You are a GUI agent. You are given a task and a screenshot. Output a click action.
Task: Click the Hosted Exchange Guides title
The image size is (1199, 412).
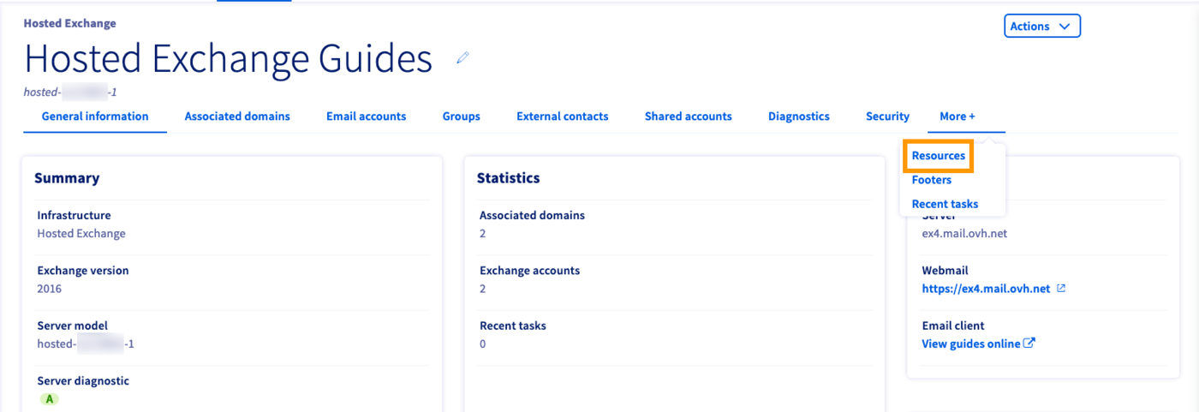(229, 58)
